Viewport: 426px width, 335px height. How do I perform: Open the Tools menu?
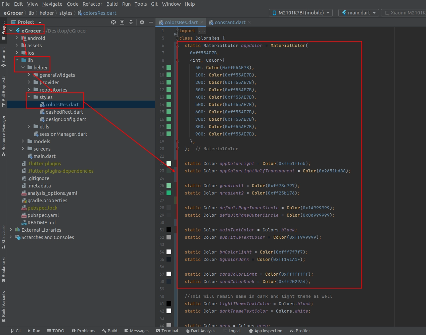[141, 4]
